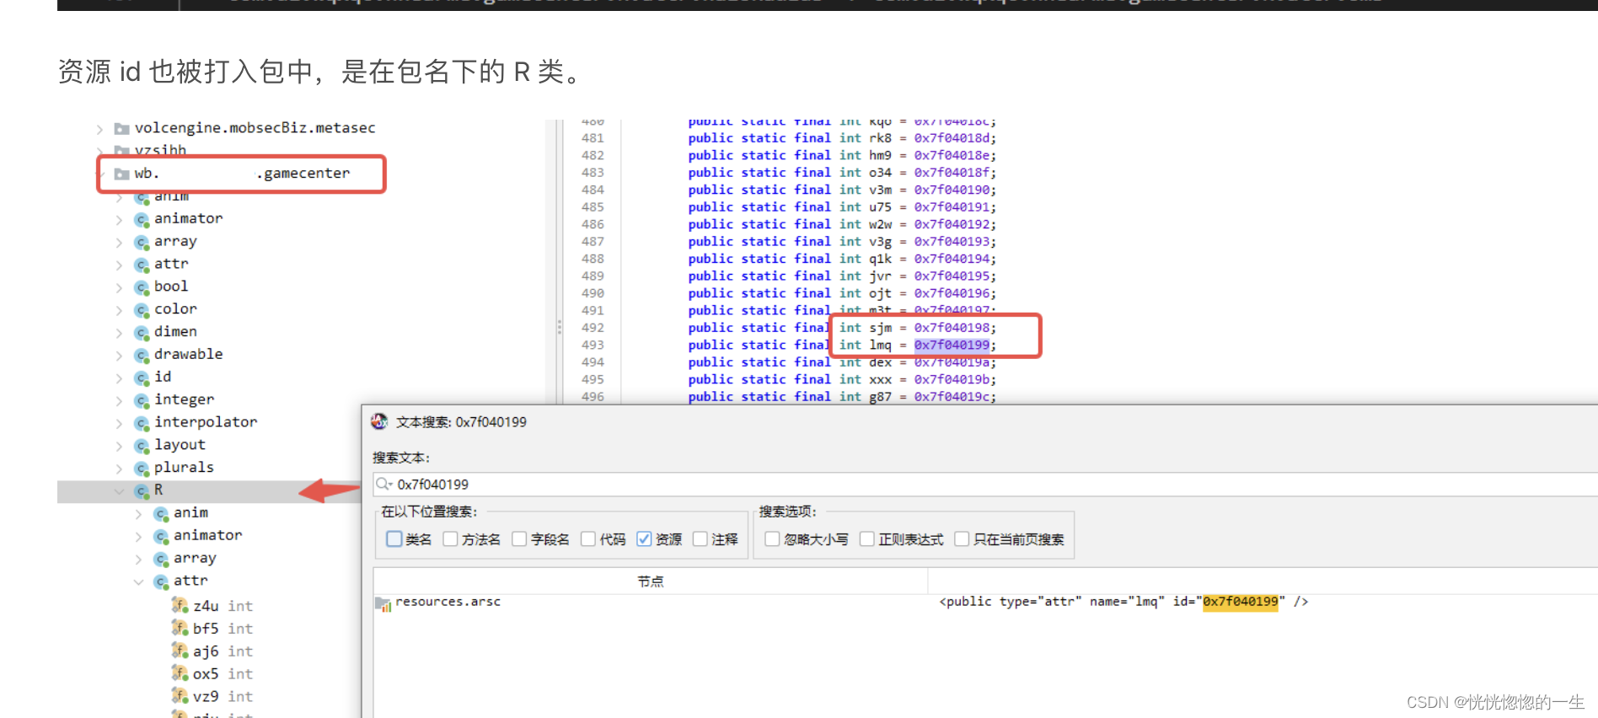Expand the bool class node
This screenshot has height=718, width=1598.
click(x=119, y=288)
